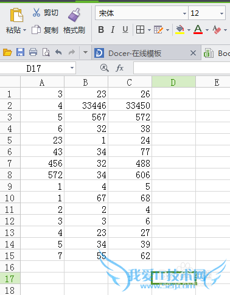Select cell containing 488
The height and width of the screenshot is (295, 230).
point(130,163)
